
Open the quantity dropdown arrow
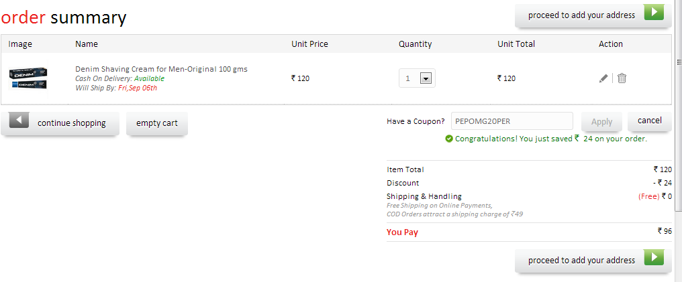pyautogui.click(x=426, y=78)
